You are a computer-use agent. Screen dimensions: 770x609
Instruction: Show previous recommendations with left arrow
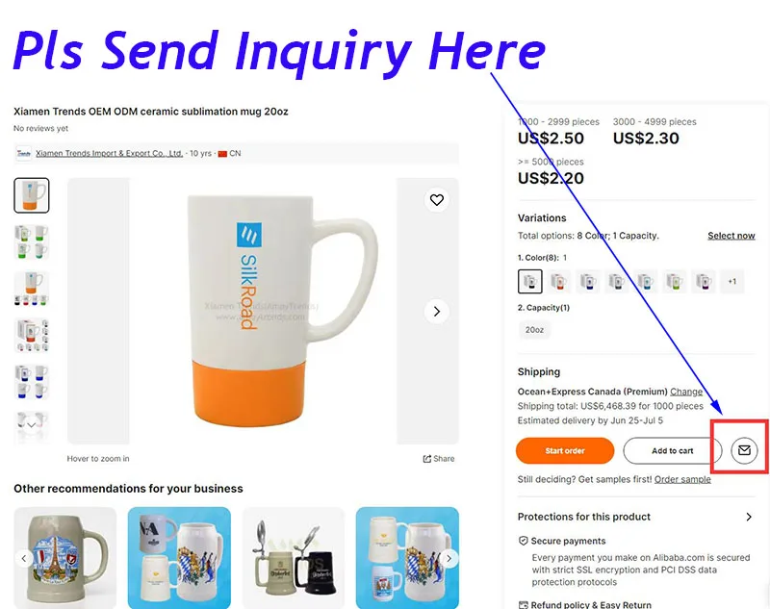23,558
